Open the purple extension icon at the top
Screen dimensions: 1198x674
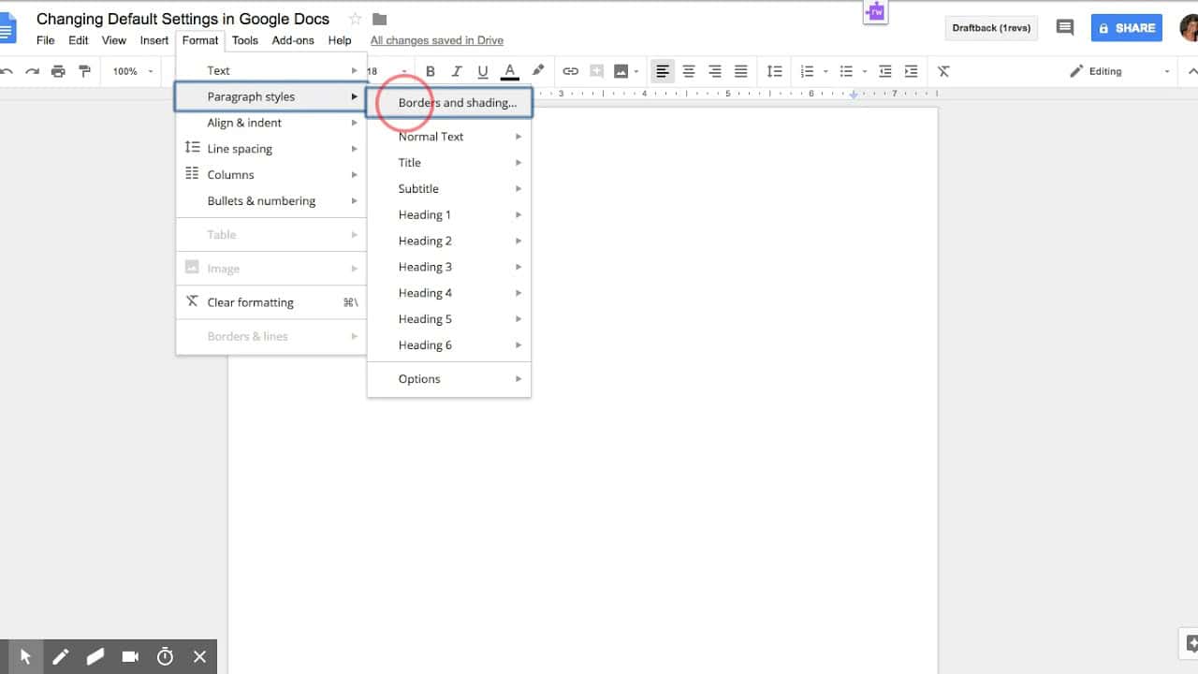(875, 12)
